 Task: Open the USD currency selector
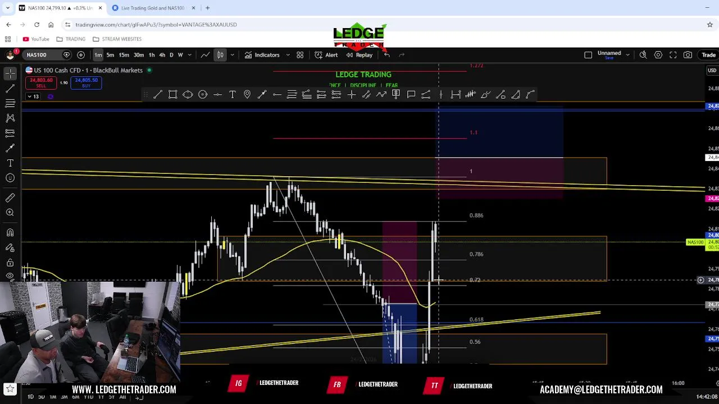coord(712,70)
